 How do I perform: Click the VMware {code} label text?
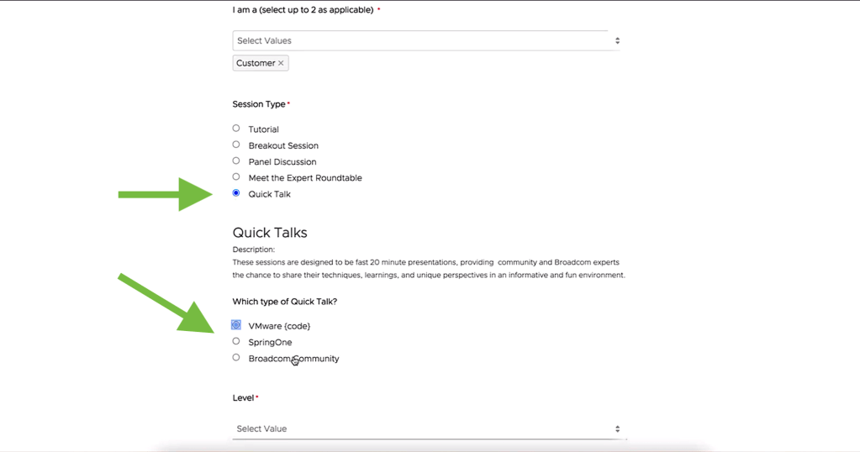pos(279,326)
